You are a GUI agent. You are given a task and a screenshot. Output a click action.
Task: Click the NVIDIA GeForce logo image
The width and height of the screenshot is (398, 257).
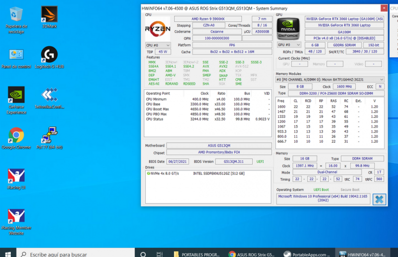tap(288, 29)
